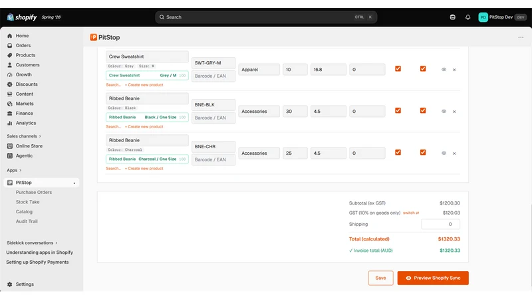Toggle second checkbox on BNE-CHR row
Screen dimensions: 532x299
[x=423, y=152]
